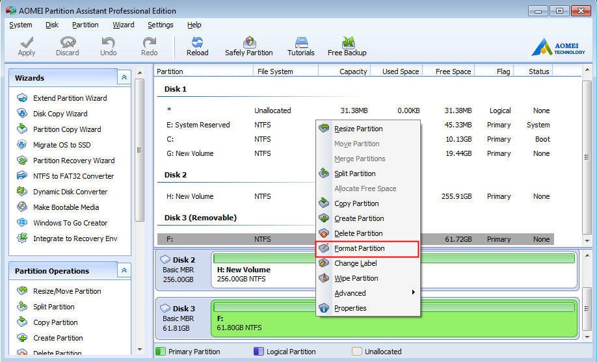Open Tutorials from the toolbar
Screen dimensions: 597x362
click(x=301, y=46)
